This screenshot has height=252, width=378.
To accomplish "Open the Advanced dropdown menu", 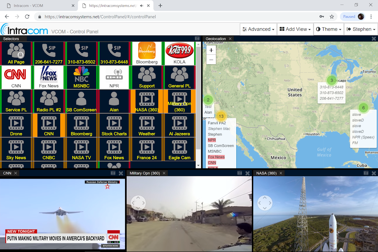I will [x=258, y=29].
